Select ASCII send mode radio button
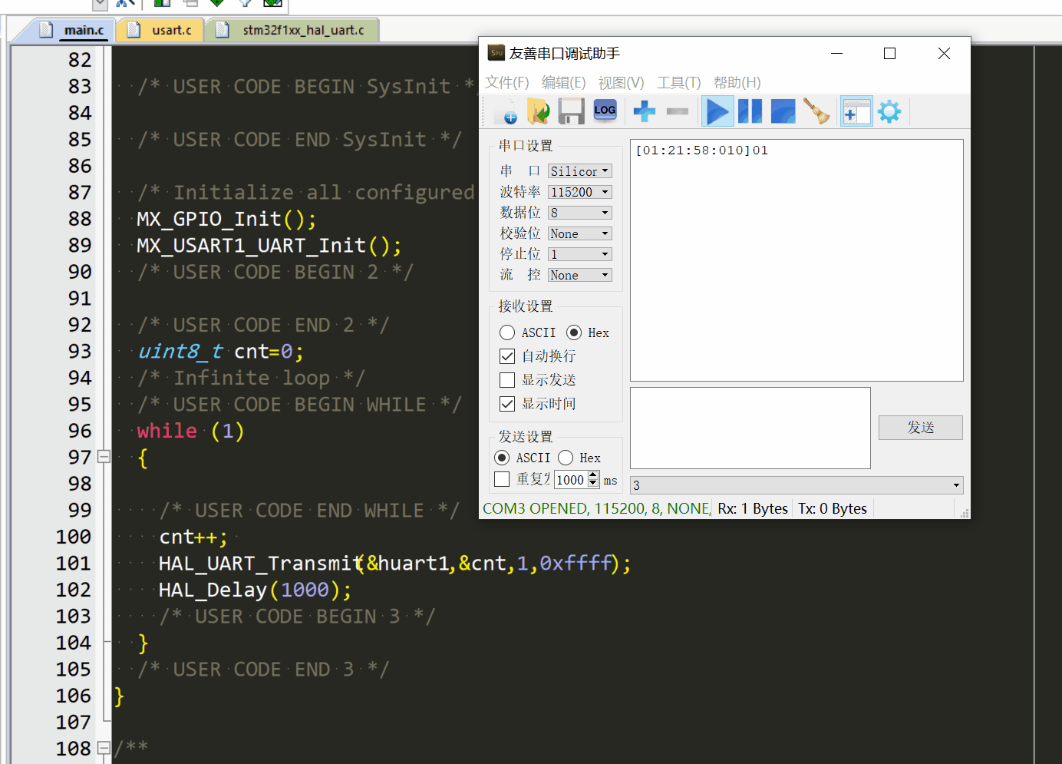Screen dimensions: 1062x764 pos(502,458)
